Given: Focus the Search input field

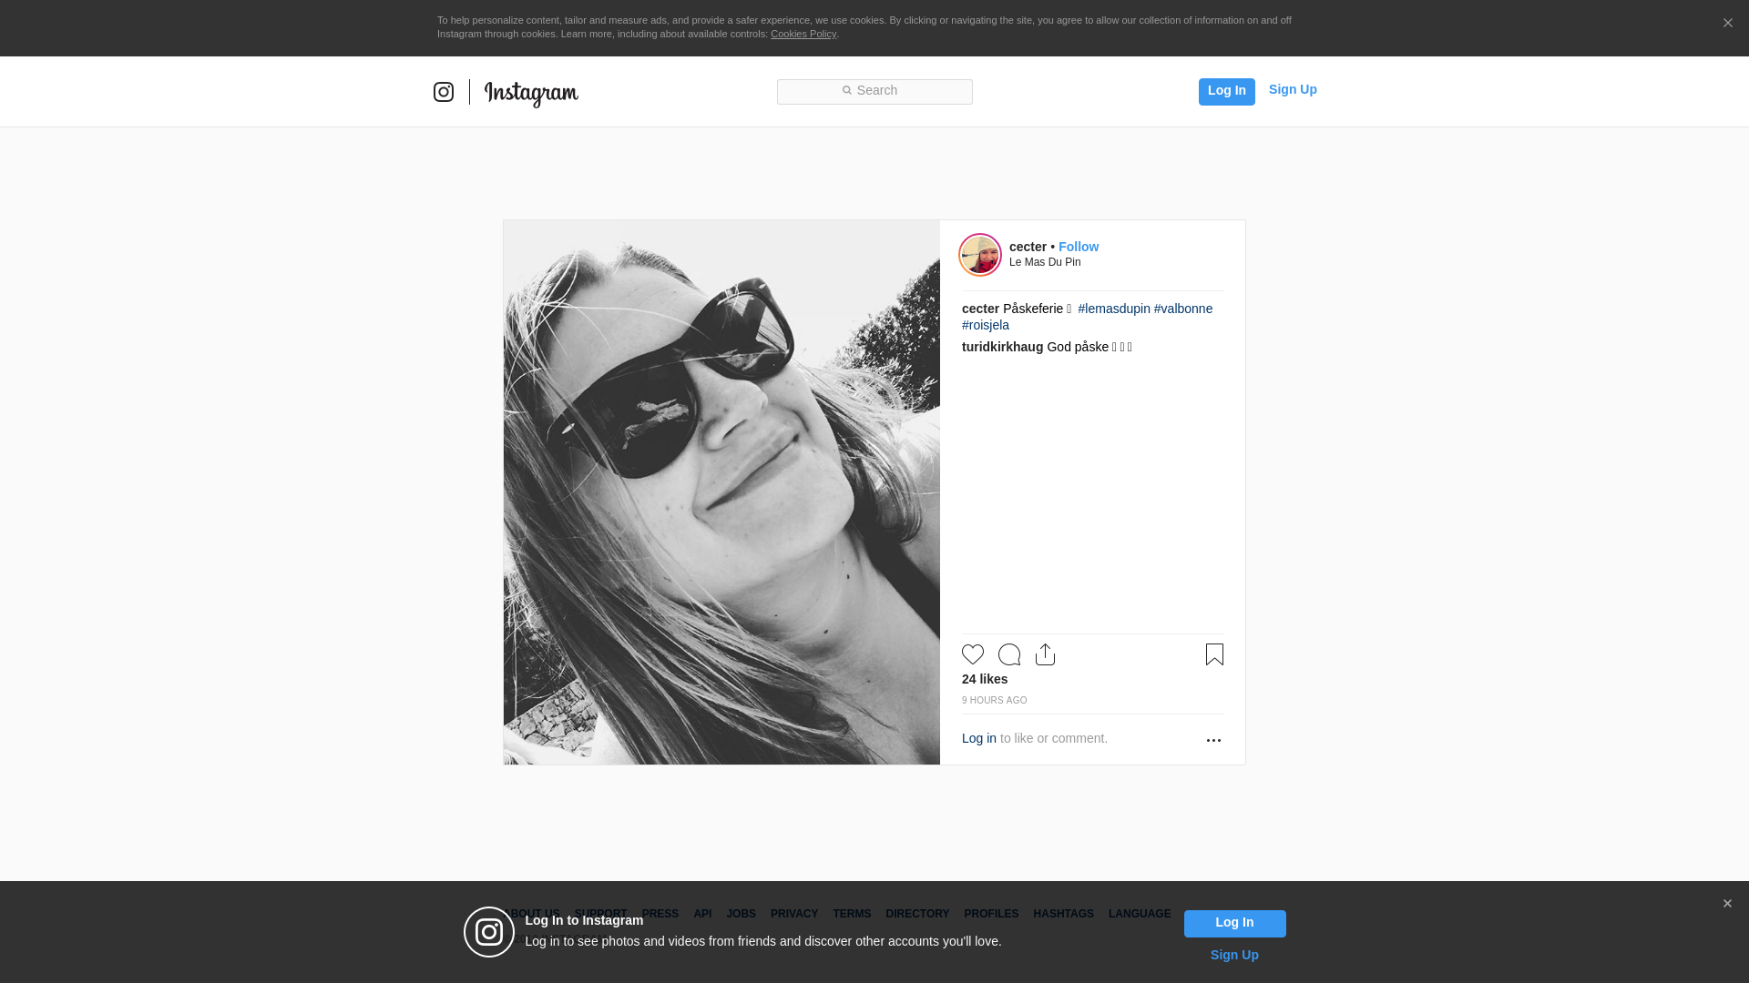Looking at the screenshot, I should 874,91.
